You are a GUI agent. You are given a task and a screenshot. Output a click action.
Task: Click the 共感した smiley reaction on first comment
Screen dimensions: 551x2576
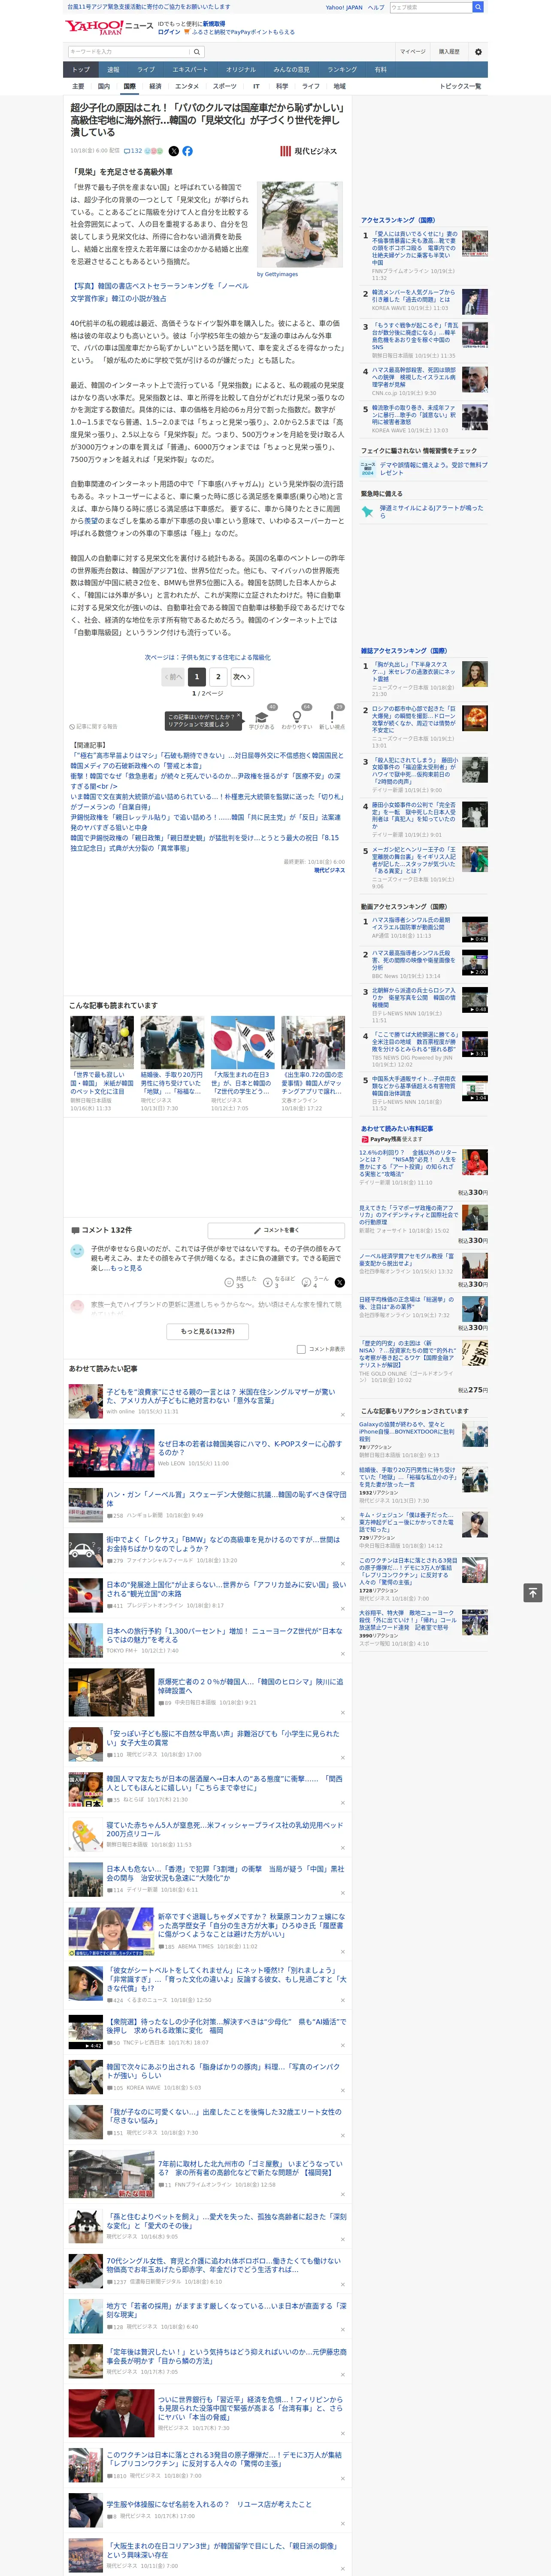tap(229, 1282)
